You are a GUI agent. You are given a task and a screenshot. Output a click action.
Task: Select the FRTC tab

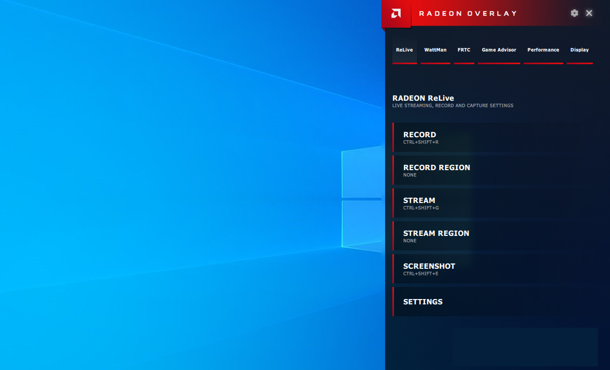point(464,50)
